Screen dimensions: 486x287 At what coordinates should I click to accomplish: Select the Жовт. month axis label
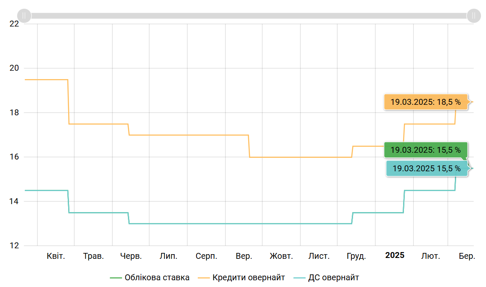tap(282, 256)
